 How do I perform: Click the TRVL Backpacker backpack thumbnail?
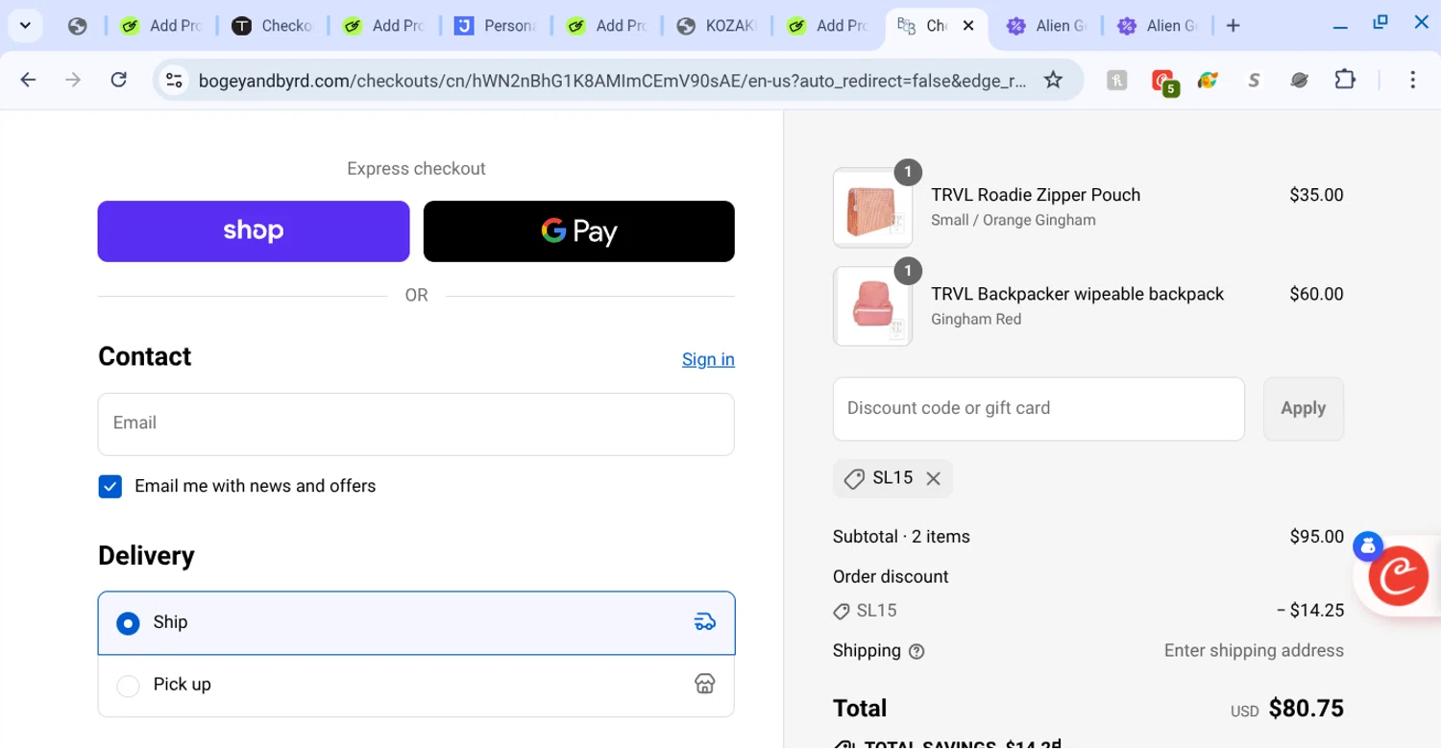(x=872, y=306)
